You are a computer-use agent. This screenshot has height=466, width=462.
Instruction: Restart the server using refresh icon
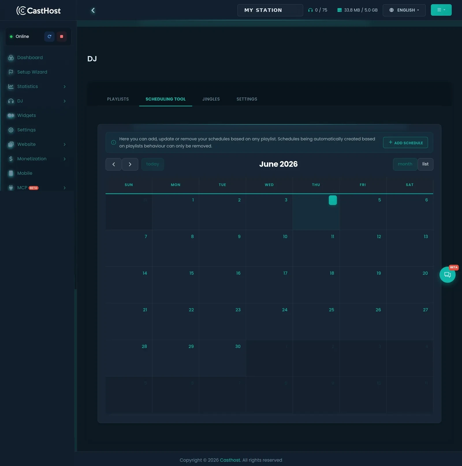pyautogui.click(x=49, y=36)
